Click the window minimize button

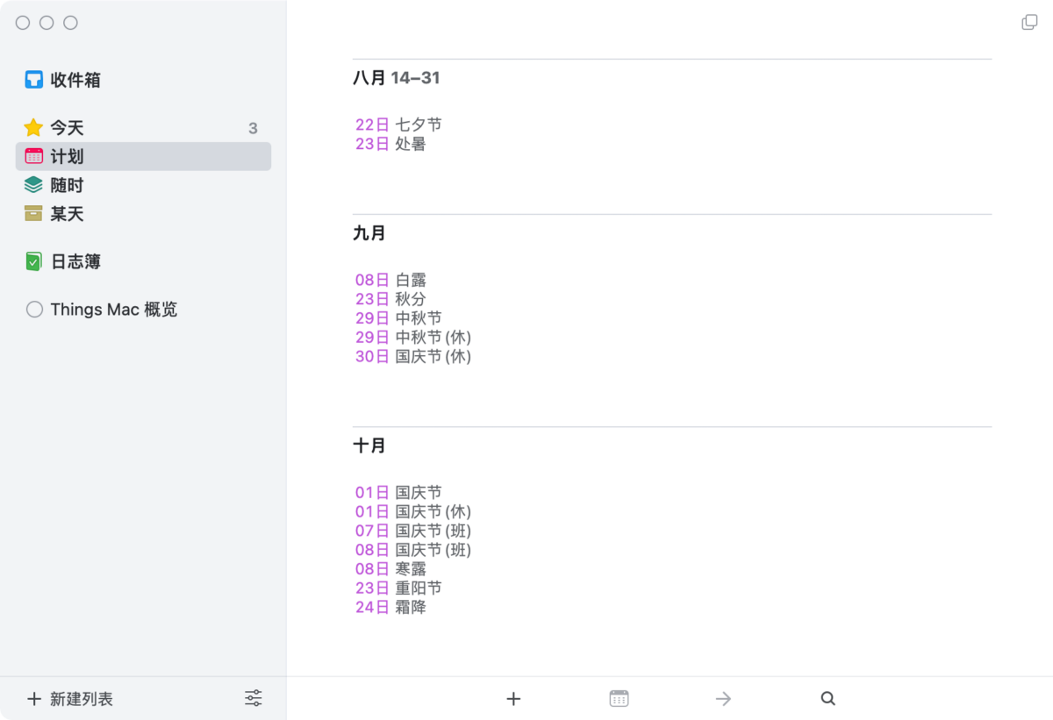click(x=47, y=23)
